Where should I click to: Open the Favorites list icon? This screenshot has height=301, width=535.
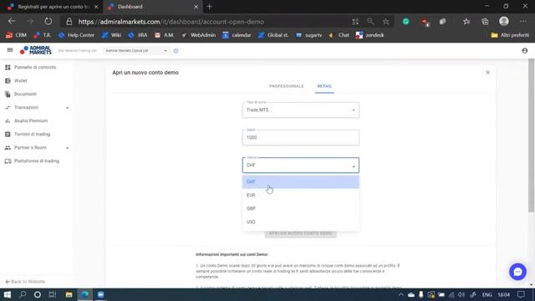466,22
